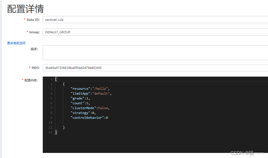Viewport: 268px width, 158px height.
Task: Click the MD5 label
Action: coord(36,68)
